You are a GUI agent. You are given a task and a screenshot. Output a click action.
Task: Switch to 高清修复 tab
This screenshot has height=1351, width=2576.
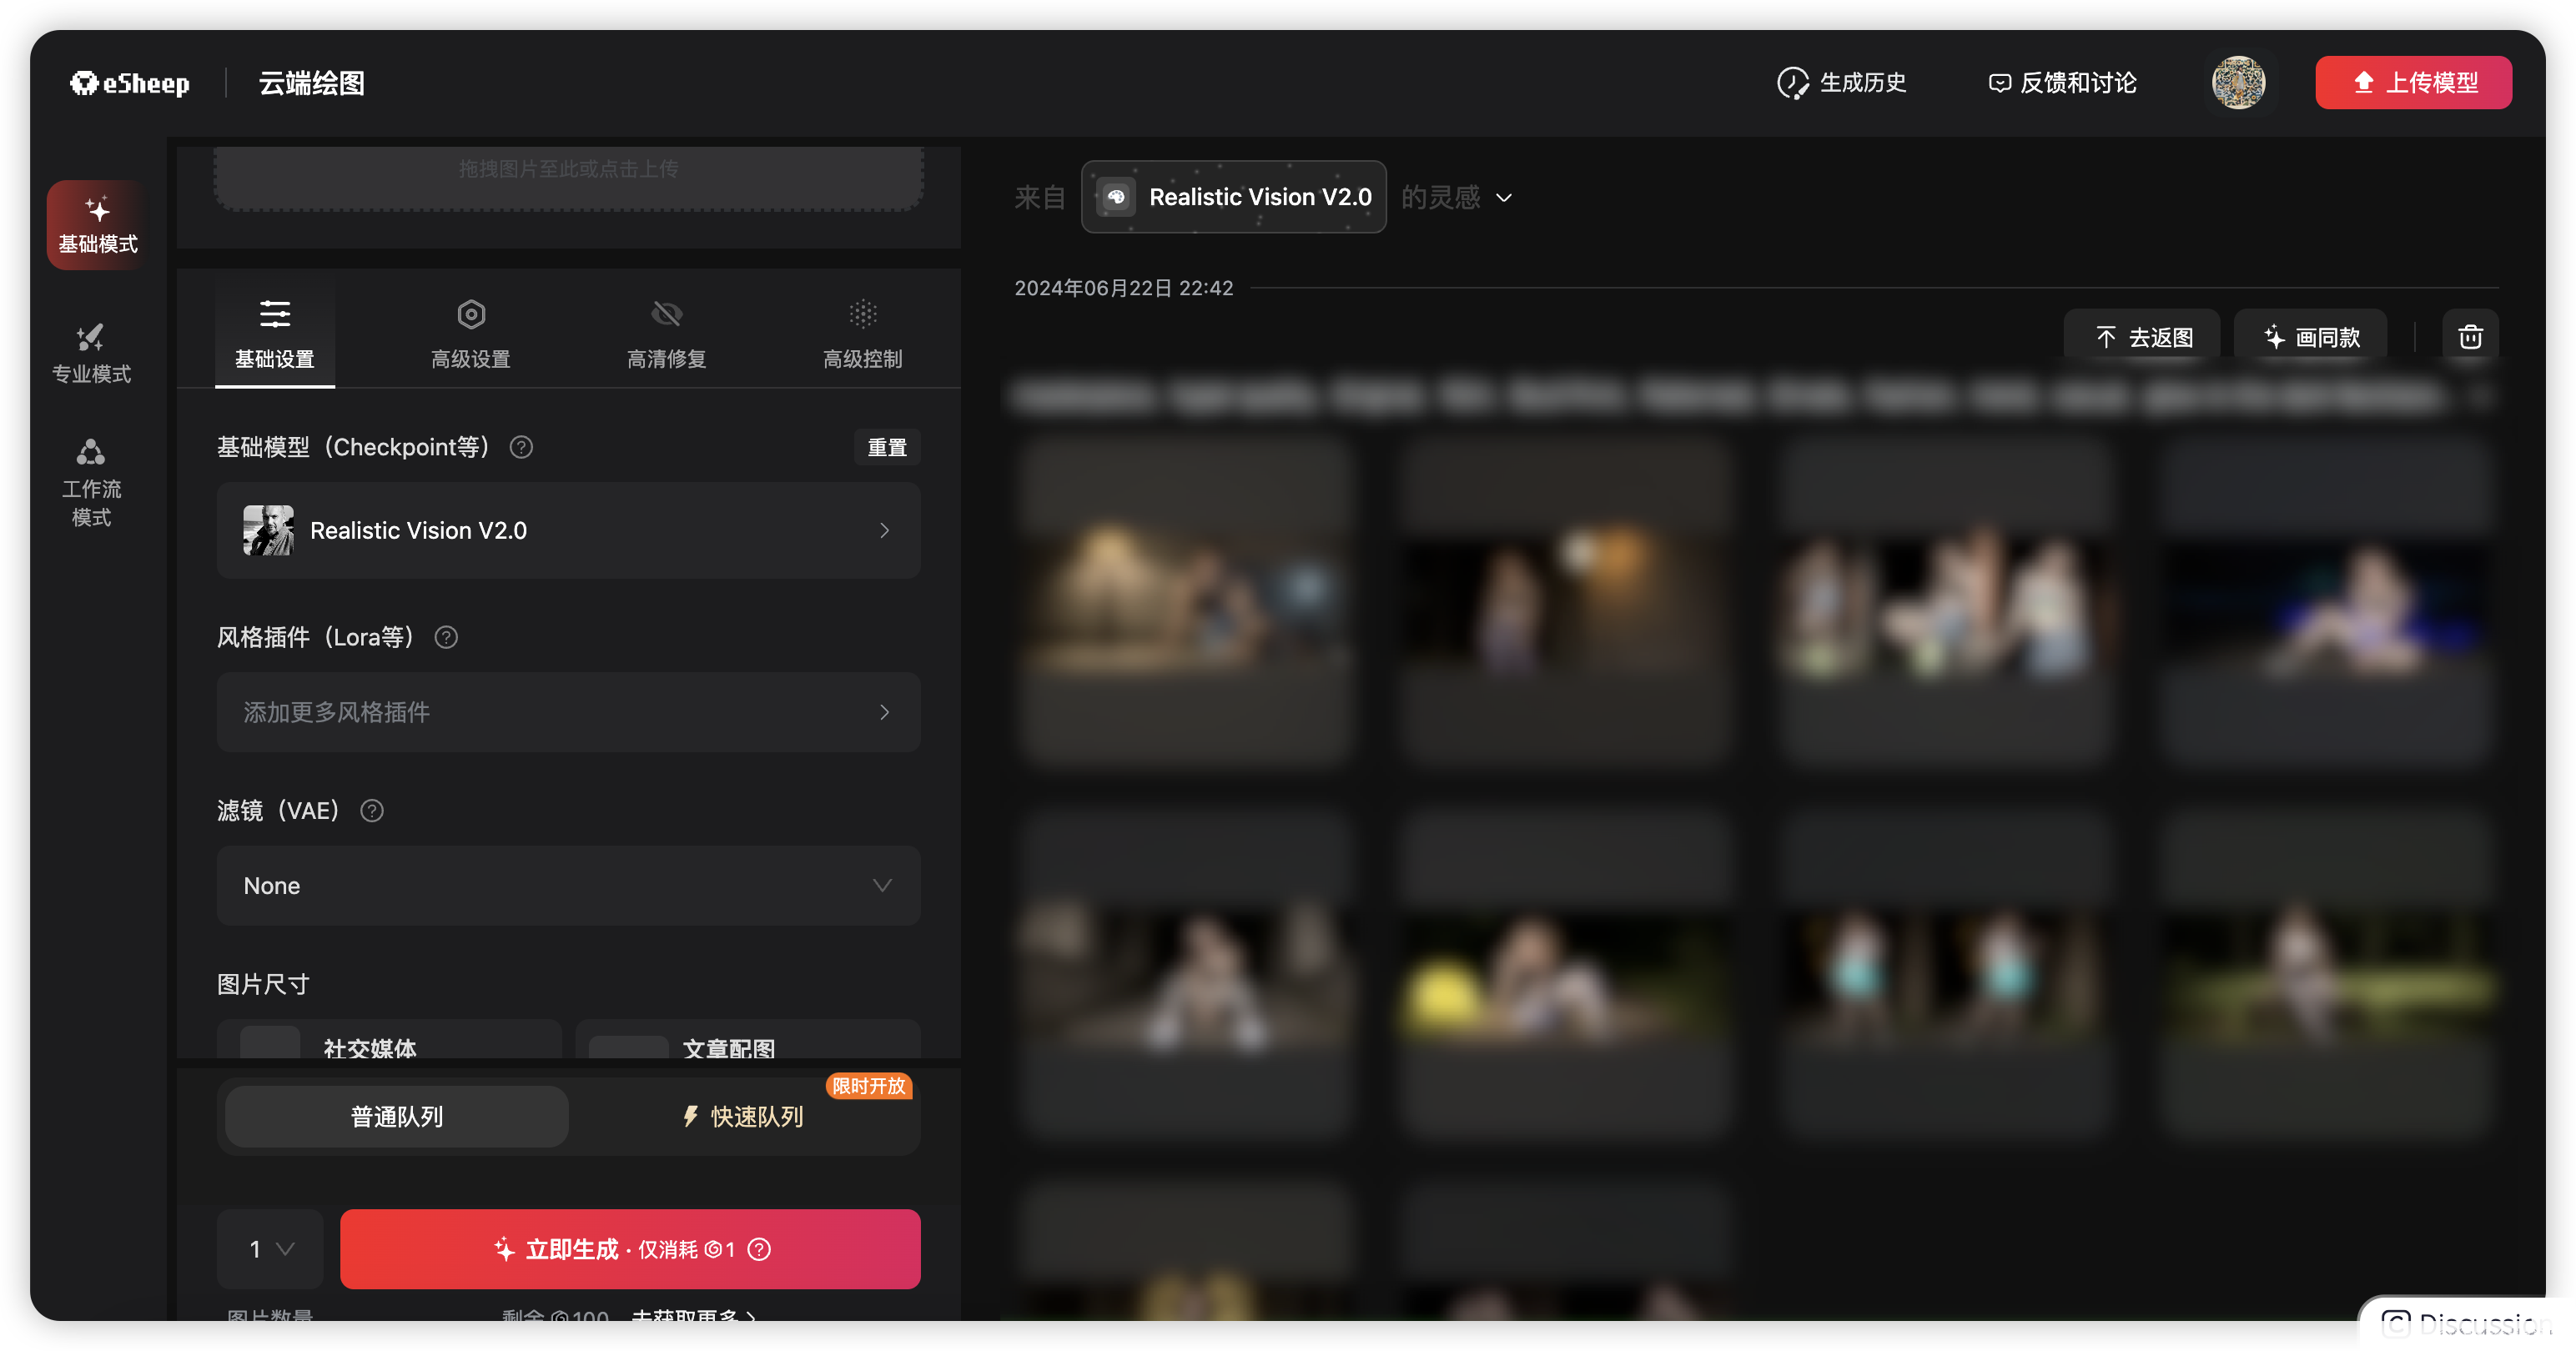coord(667,334)
